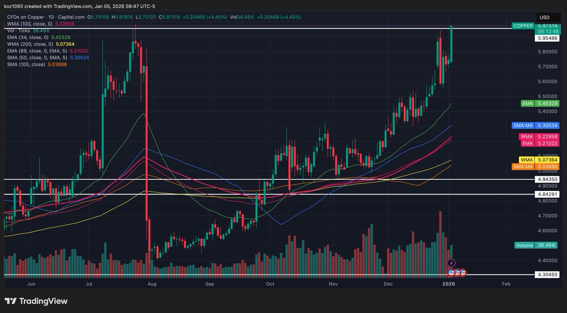Screen dimensions: 567x313
Task: Click the Jun label on time axis
Action: [32, 284]
